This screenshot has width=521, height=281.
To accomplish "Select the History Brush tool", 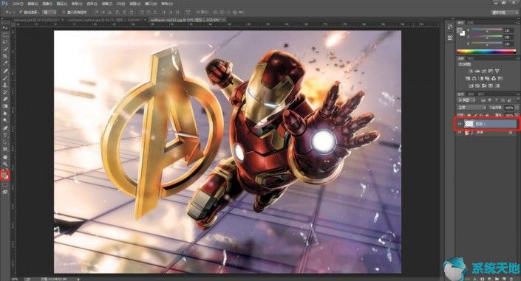I will (5, 92).
